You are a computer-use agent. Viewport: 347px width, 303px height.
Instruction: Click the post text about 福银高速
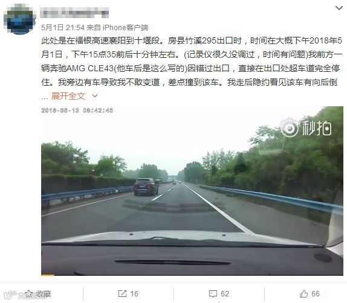tap(192, 62)
